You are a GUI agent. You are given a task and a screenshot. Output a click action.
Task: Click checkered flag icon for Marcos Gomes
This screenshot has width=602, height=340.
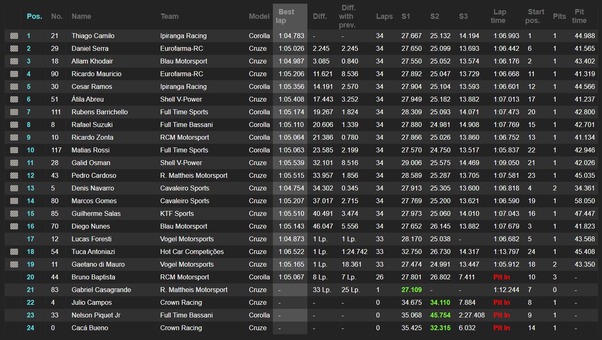14,201
